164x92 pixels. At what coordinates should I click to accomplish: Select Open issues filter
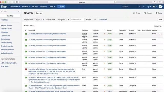[5, 36]
